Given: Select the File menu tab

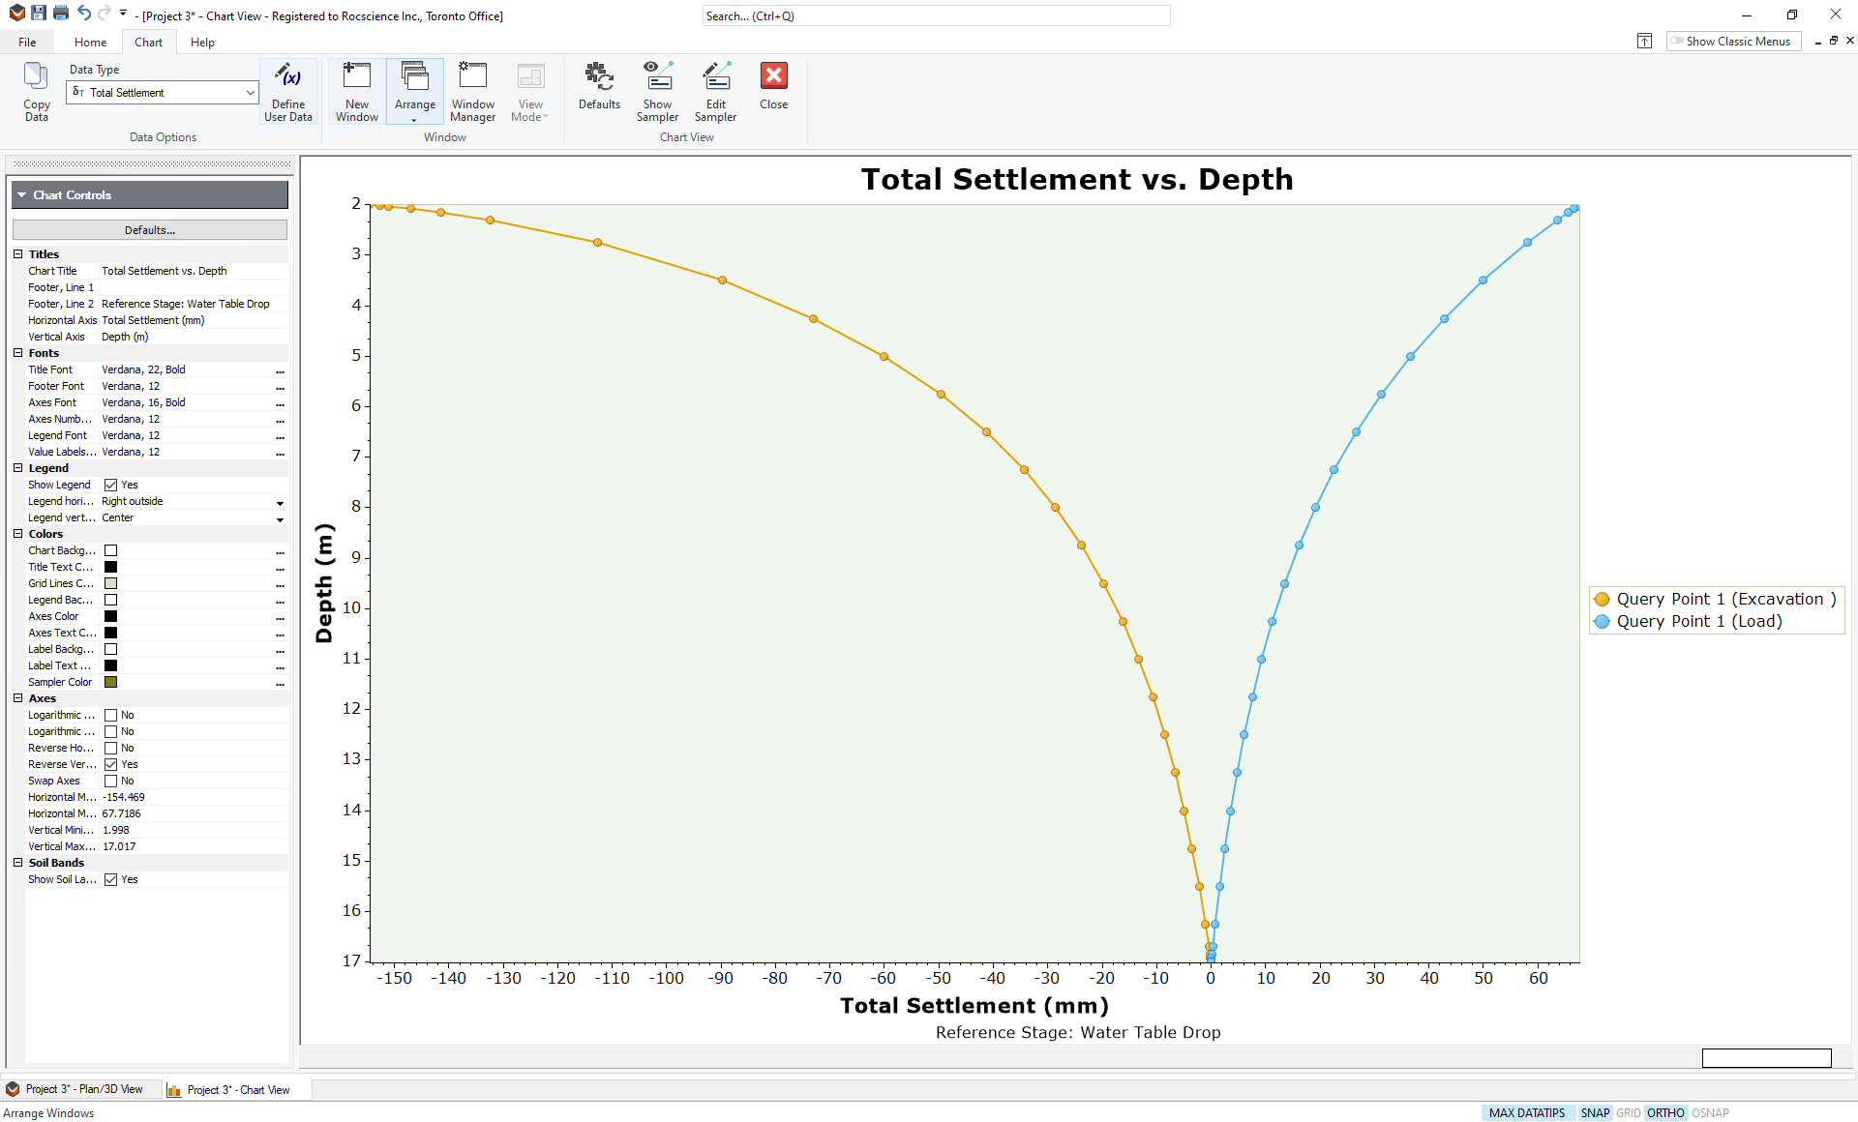Looking at the screenshot, I should coord(25,42).
